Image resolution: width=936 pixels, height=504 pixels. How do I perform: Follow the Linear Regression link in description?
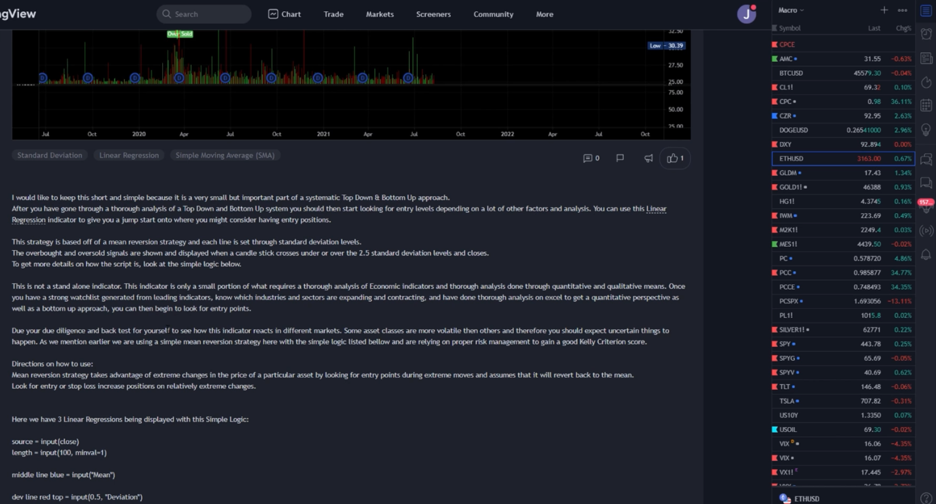(656, 209)
